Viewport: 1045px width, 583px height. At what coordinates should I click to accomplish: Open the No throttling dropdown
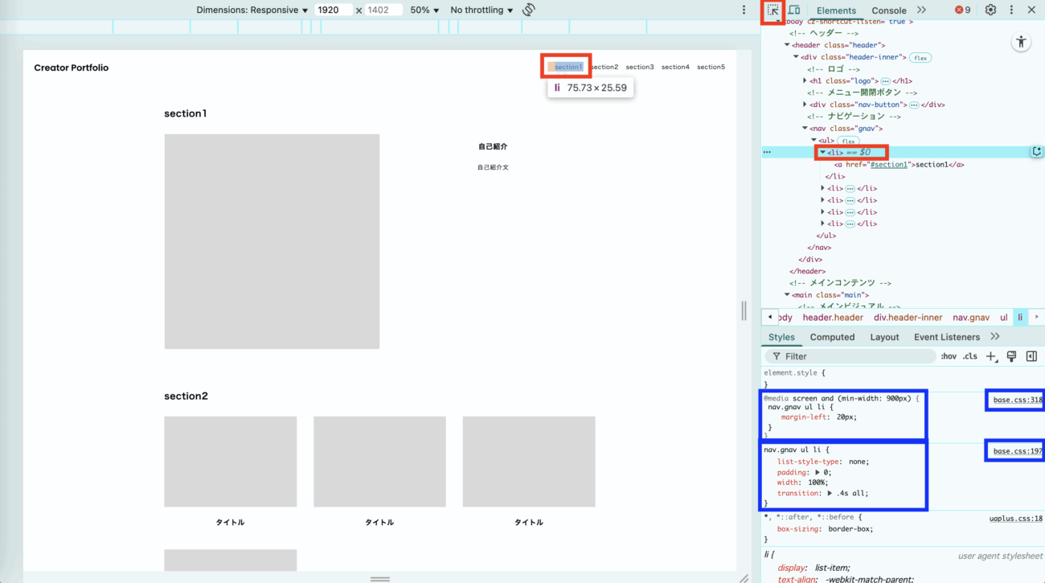click(482, 10)
